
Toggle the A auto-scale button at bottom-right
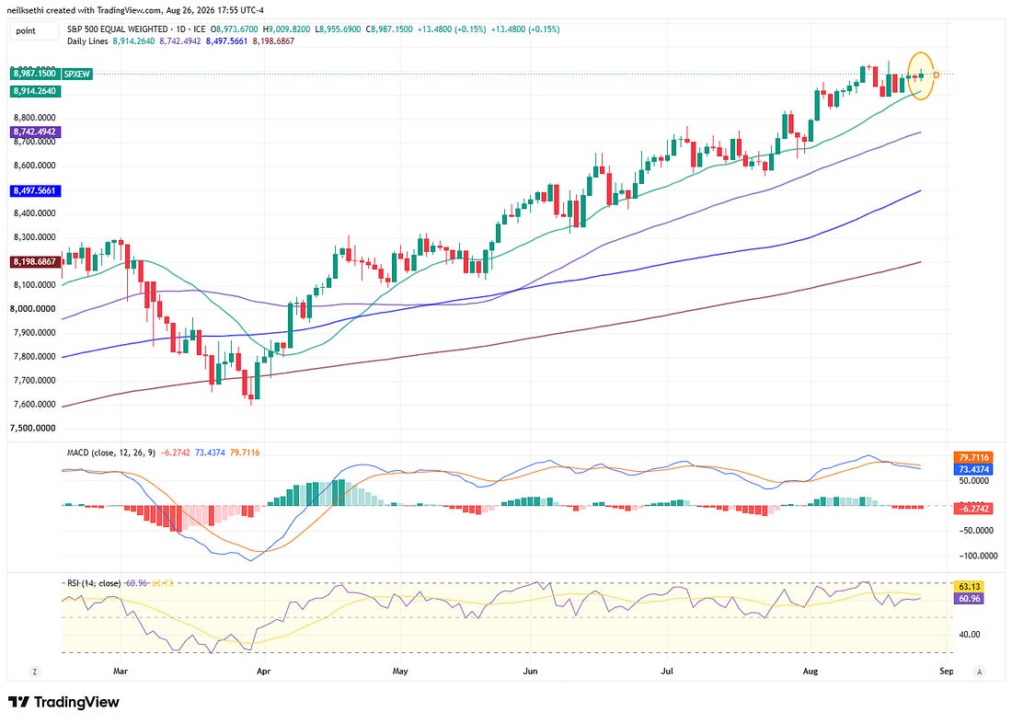pyautogui.click(x=979, y=671)
